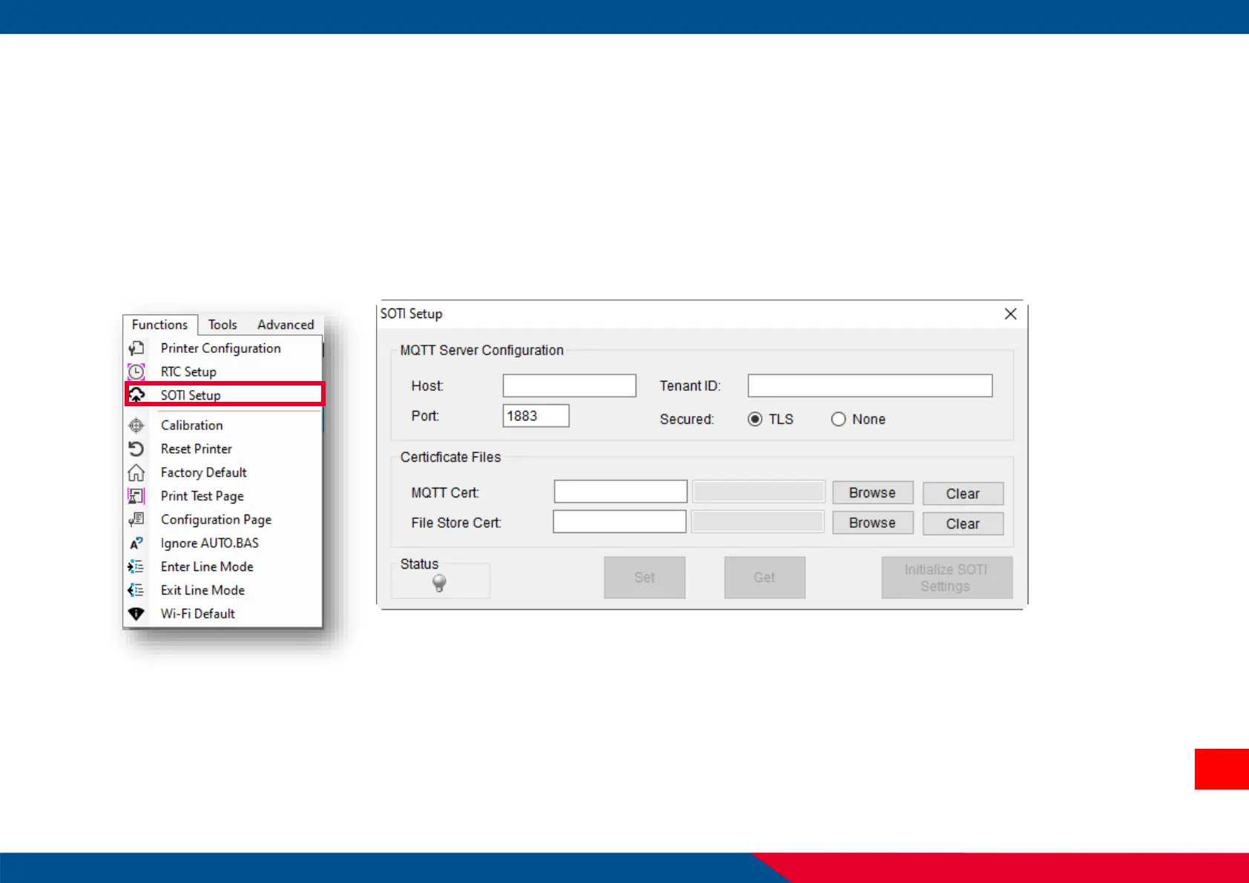
Task: Click the MQTT Cert white text field
Action: point(621,492)
